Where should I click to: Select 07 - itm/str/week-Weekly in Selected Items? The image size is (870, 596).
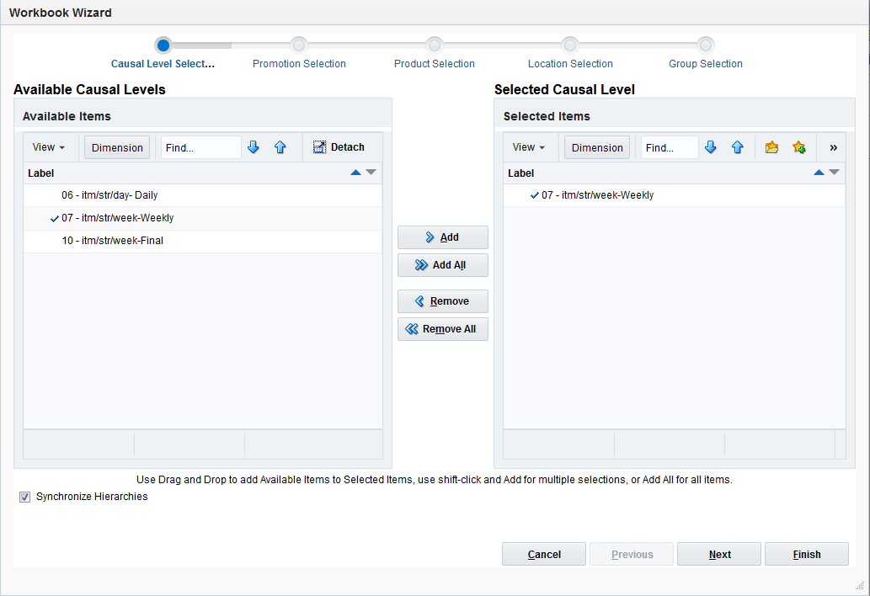tap(674, 195)
